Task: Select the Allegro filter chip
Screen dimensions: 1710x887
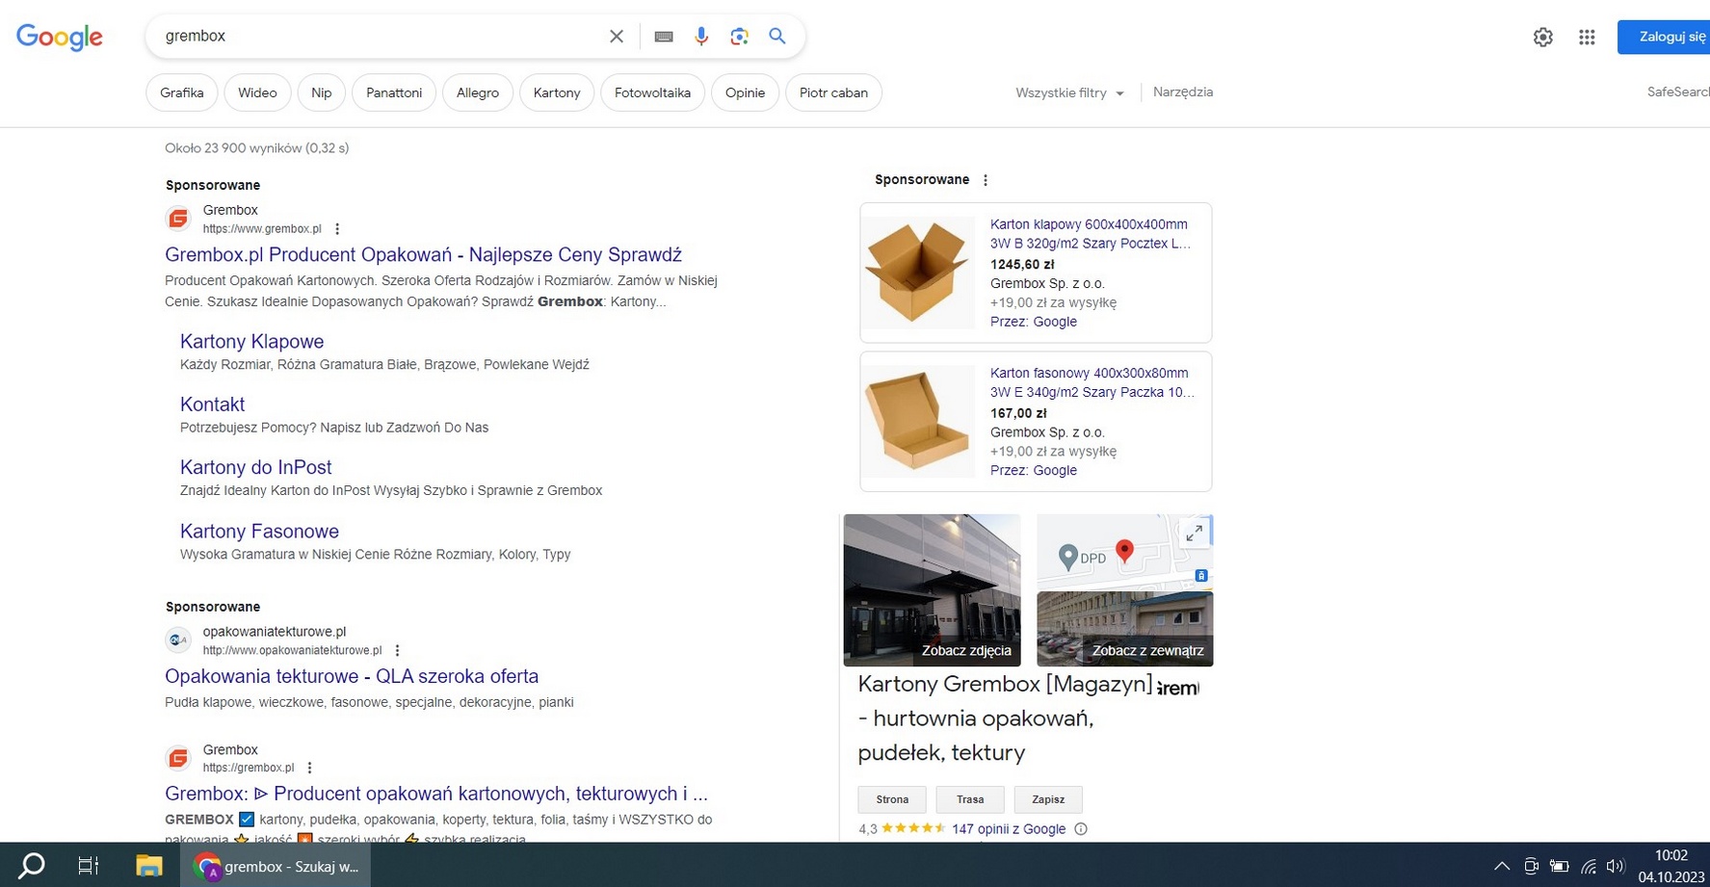Action: [x=478, y=93]
